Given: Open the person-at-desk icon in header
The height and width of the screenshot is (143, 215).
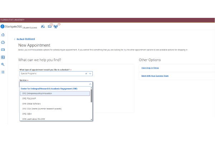Looking at the screenshot, I should 43,26.
